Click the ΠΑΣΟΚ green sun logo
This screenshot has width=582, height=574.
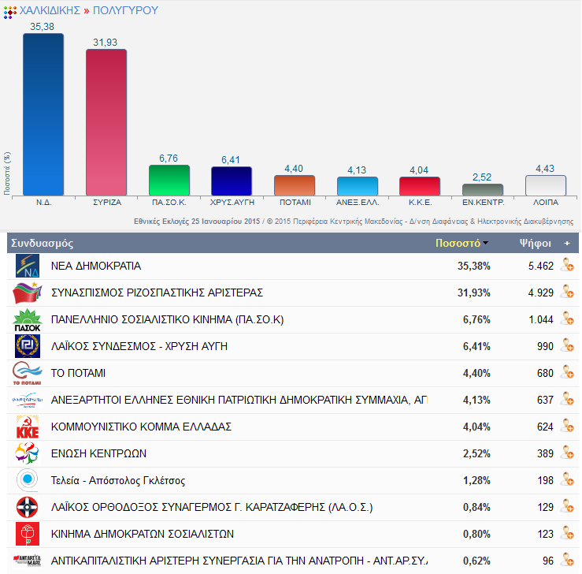pyautogui.click(x=28, y=320)
